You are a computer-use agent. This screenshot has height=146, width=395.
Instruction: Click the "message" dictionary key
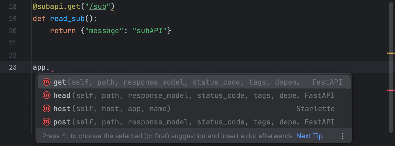tap(104, 31)
